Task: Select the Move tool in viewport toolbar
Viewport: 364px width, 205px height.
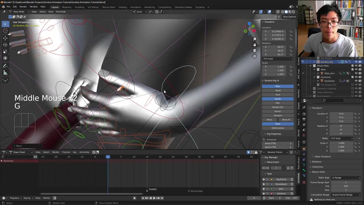Action: click(5, 38)
